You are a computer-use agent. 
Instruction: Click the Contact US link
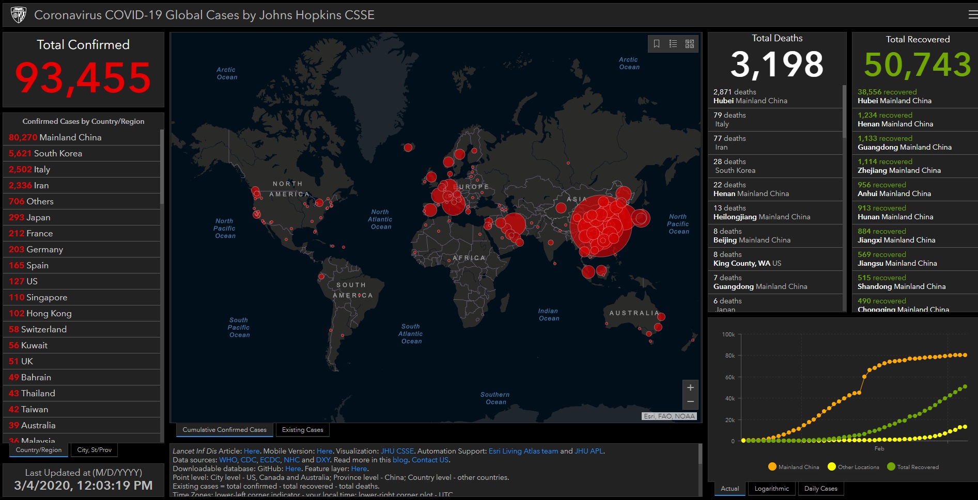click(430, 460)
